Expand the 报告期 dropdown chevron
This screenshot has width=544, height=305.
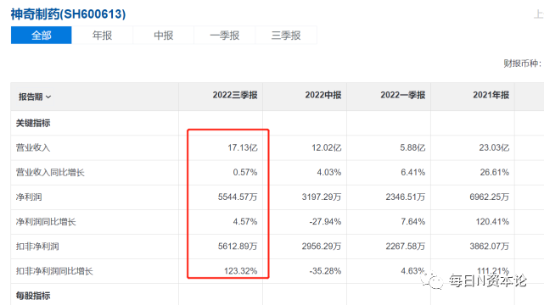pos(48,97)
